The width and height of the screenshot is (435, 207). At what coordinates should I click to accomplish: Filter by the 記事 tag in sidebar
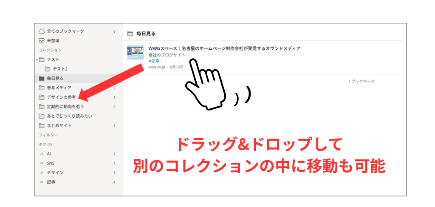click(51, 182)
